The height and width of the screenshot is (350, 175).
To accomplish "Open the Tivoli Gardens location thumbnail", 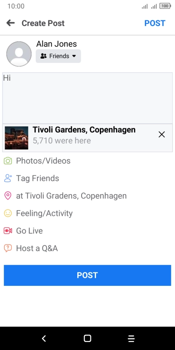I will (17, 138).
